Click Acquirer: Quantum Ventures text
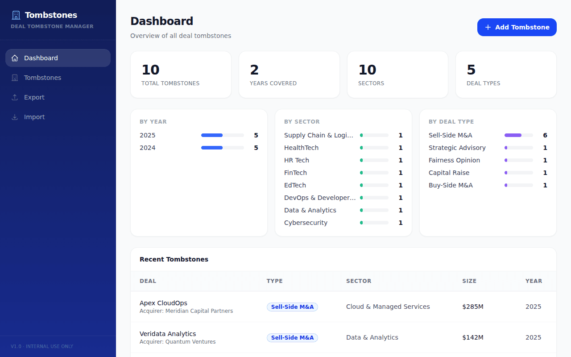The height and width of the screenshot is (357, 571). (x=178, y=342)
